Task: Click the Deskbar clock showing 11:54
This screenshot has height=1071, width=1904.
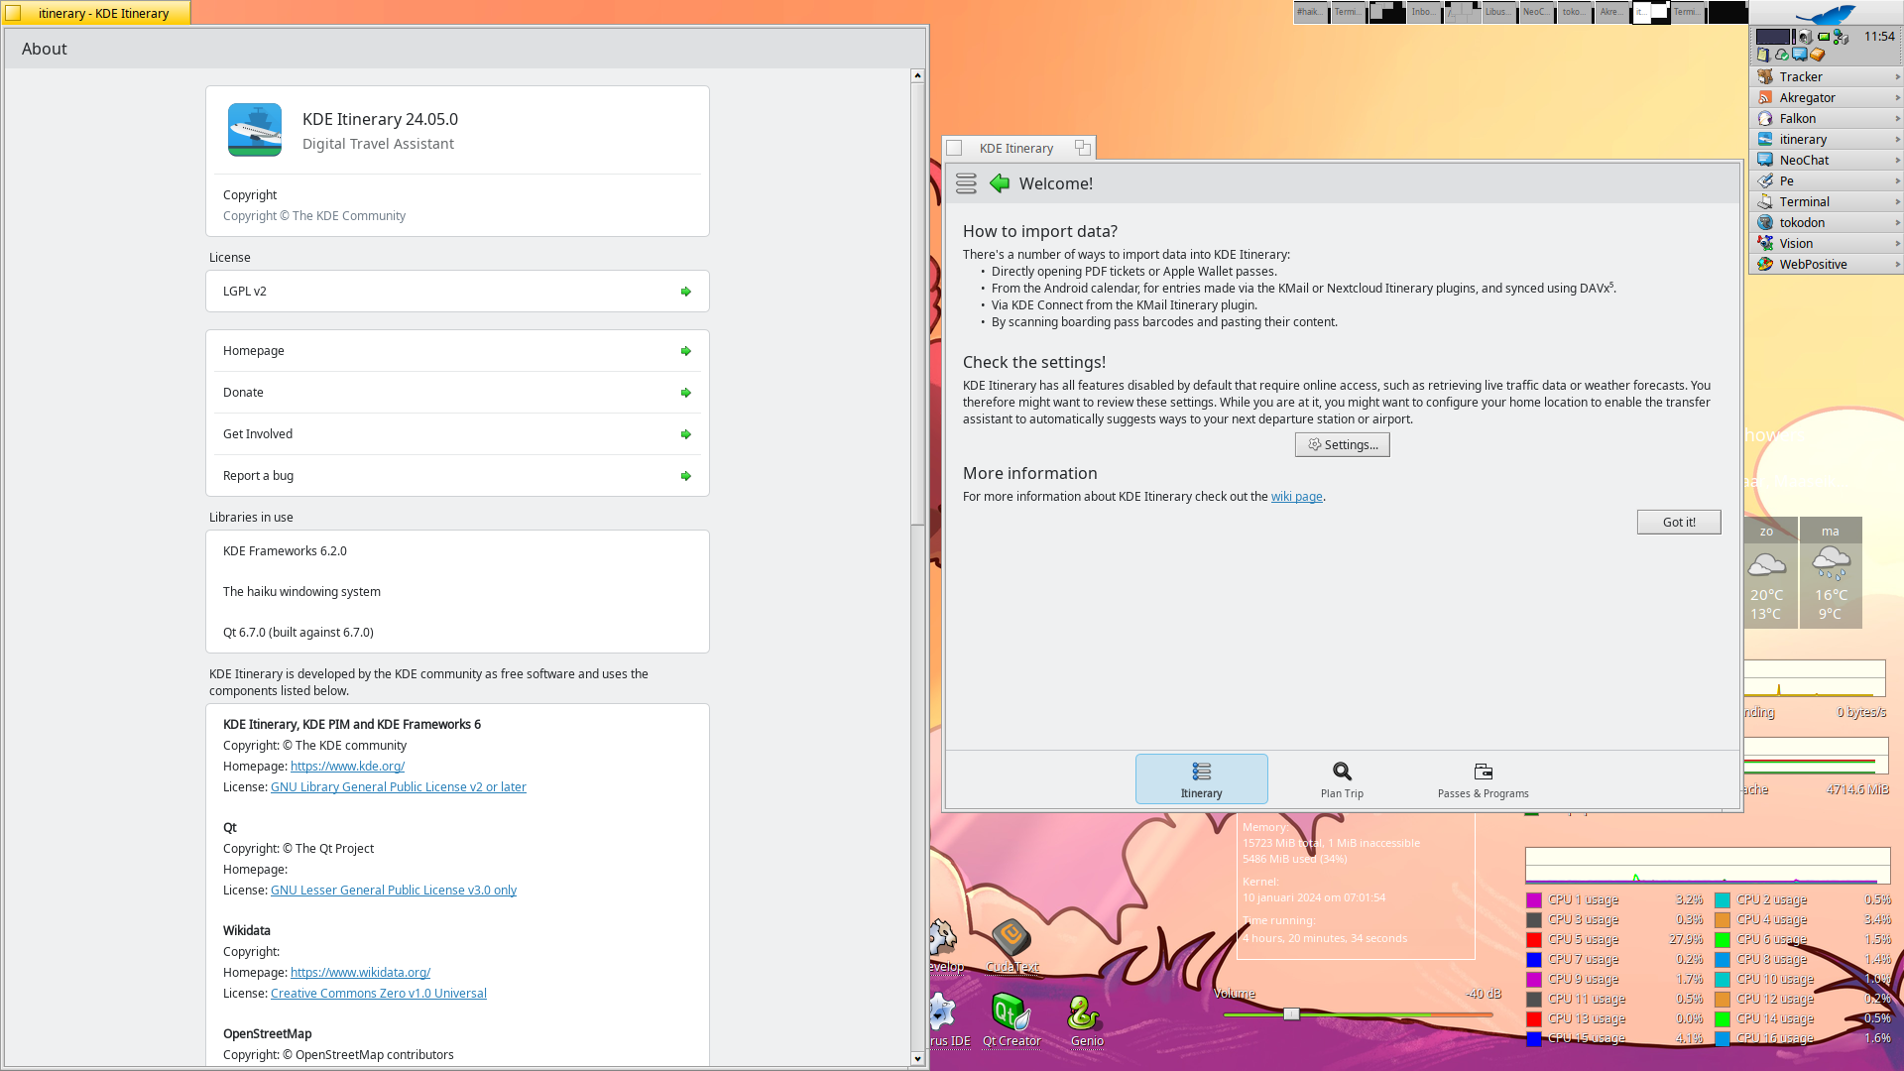Action: (x=1878, y=37)
